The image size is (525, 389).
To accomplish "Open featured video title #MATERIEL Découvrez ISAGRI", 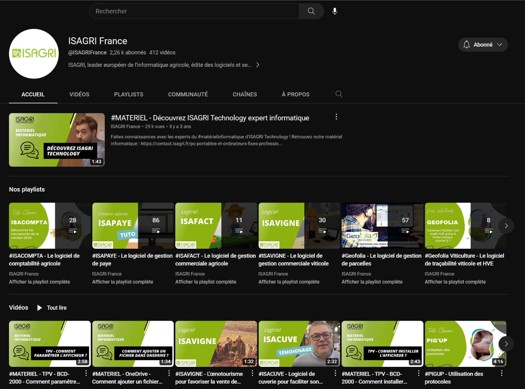I will 210,118.
